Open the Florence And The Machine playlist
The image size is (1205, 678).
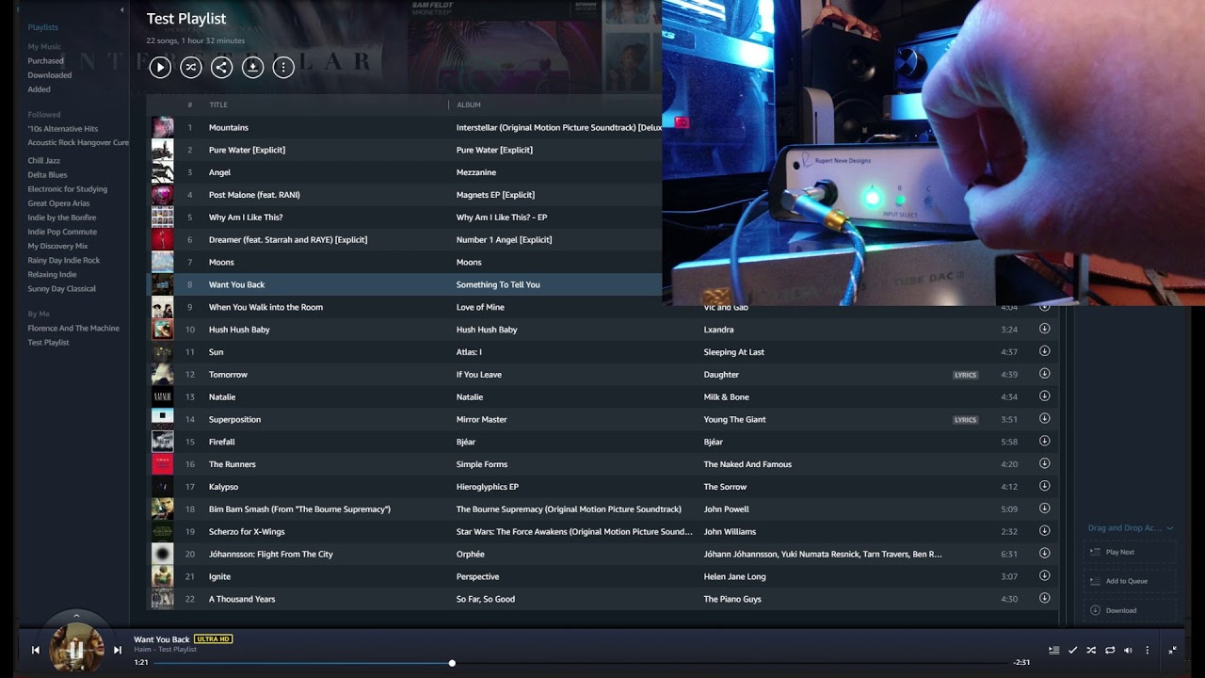click(x=73, y=328)
